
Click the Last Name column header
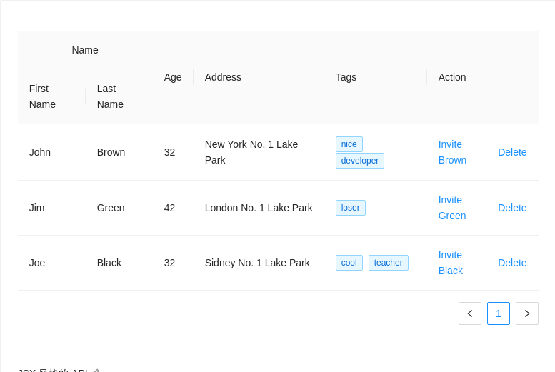[x=110, y=96]
